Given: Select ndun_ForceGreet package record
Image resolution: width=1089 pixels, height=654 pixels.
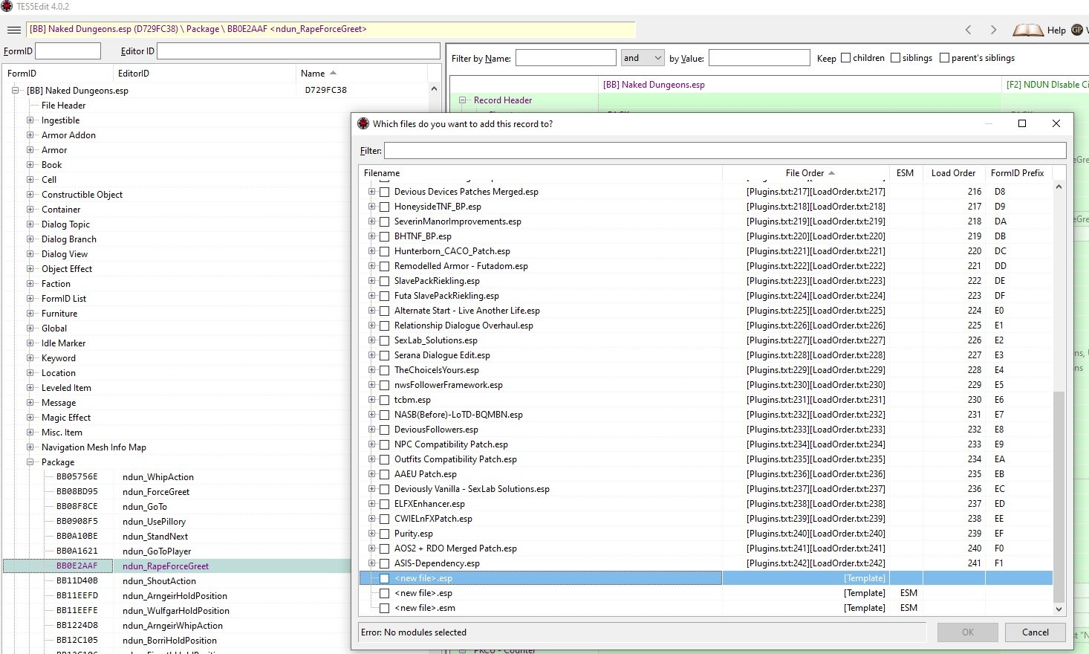Looking at the screenshot, I should pyautogui.click(x=156, y=492).
